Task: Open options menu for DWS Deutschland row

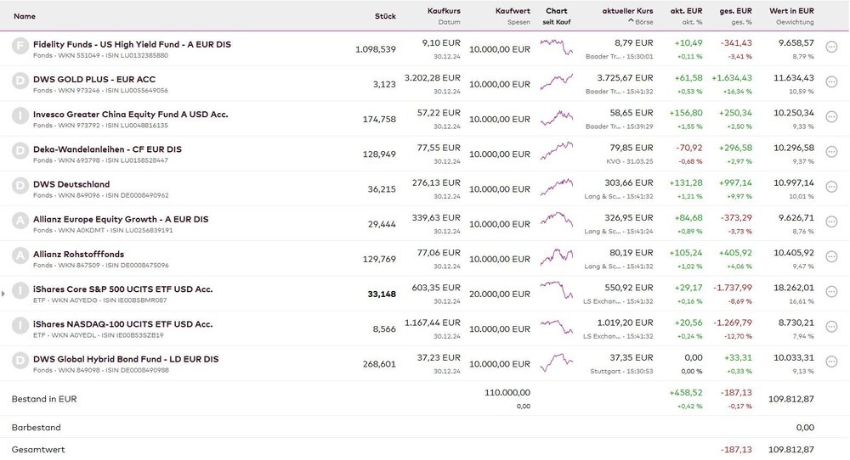Action: (x=831, y=188)
